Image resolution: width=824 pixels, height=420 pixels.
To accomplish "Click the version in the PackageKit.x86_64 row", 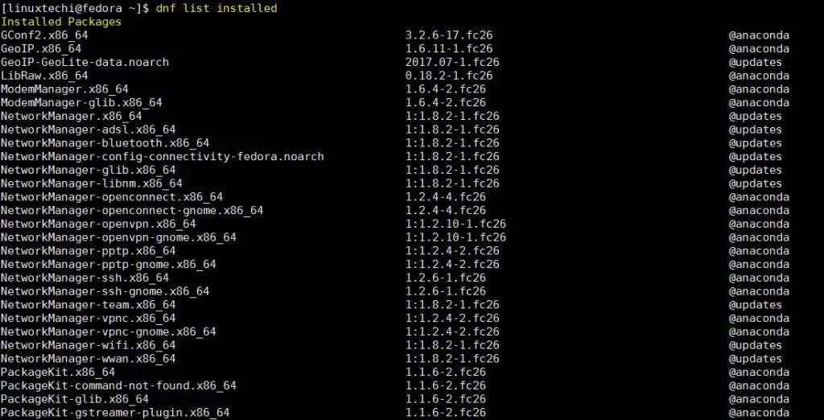I will 446,373.
